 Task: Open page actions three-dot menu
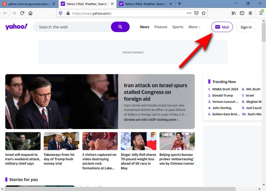pyautogui.click(x=189, y=13)
